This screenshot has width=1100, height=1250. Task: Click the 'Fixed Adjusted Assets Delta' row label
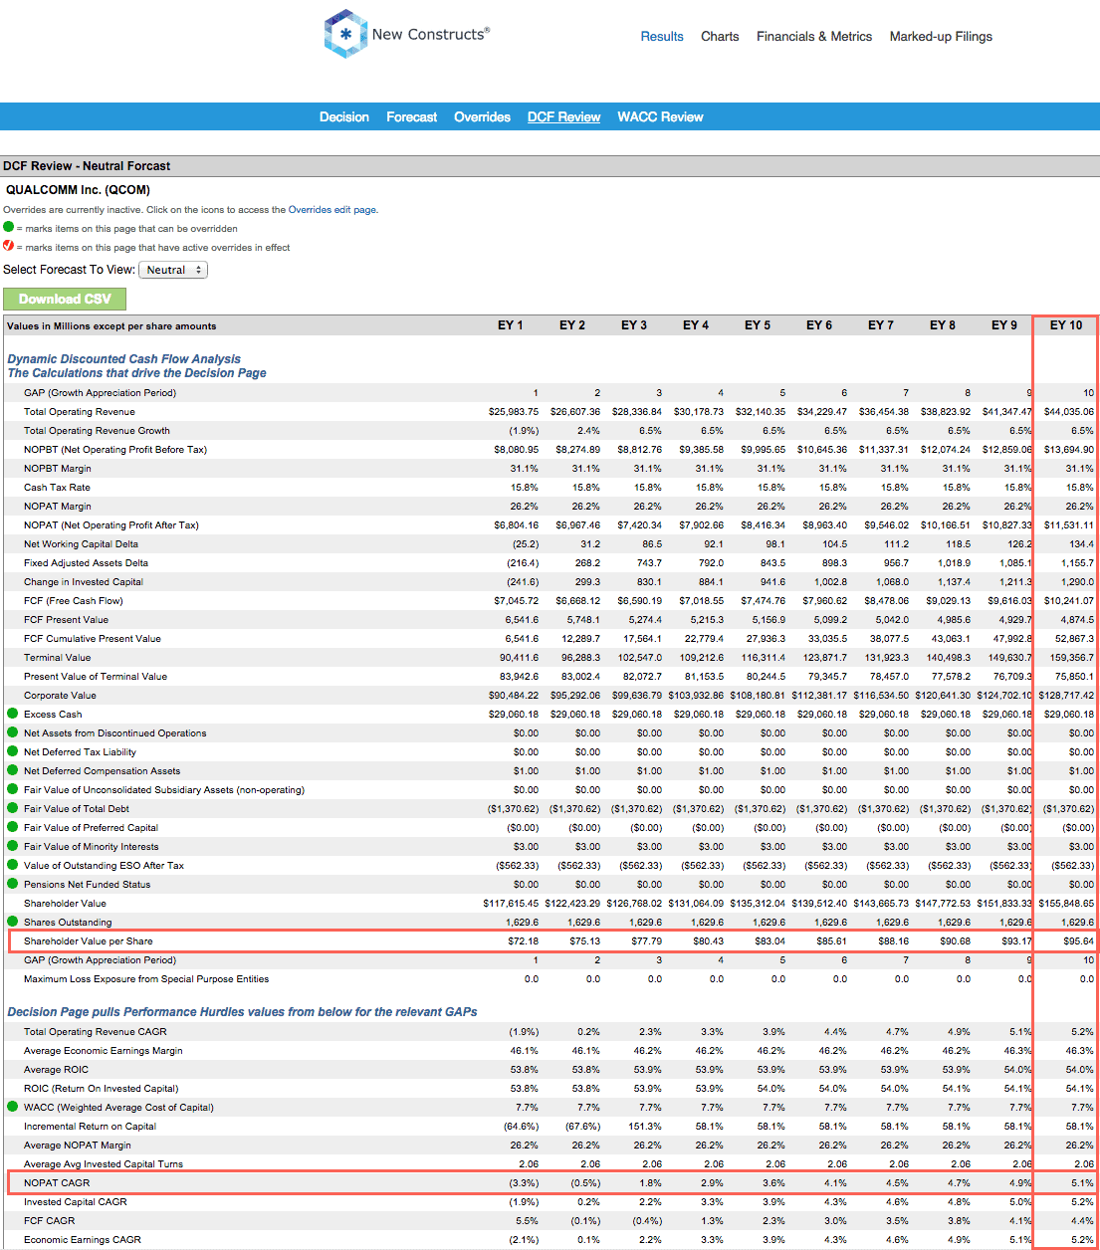click(x=86, y=563)
